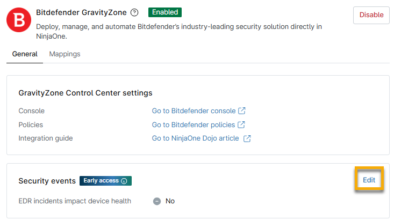Edit the Security events settings
Screen dimensions: 394x220
point(369,180)
